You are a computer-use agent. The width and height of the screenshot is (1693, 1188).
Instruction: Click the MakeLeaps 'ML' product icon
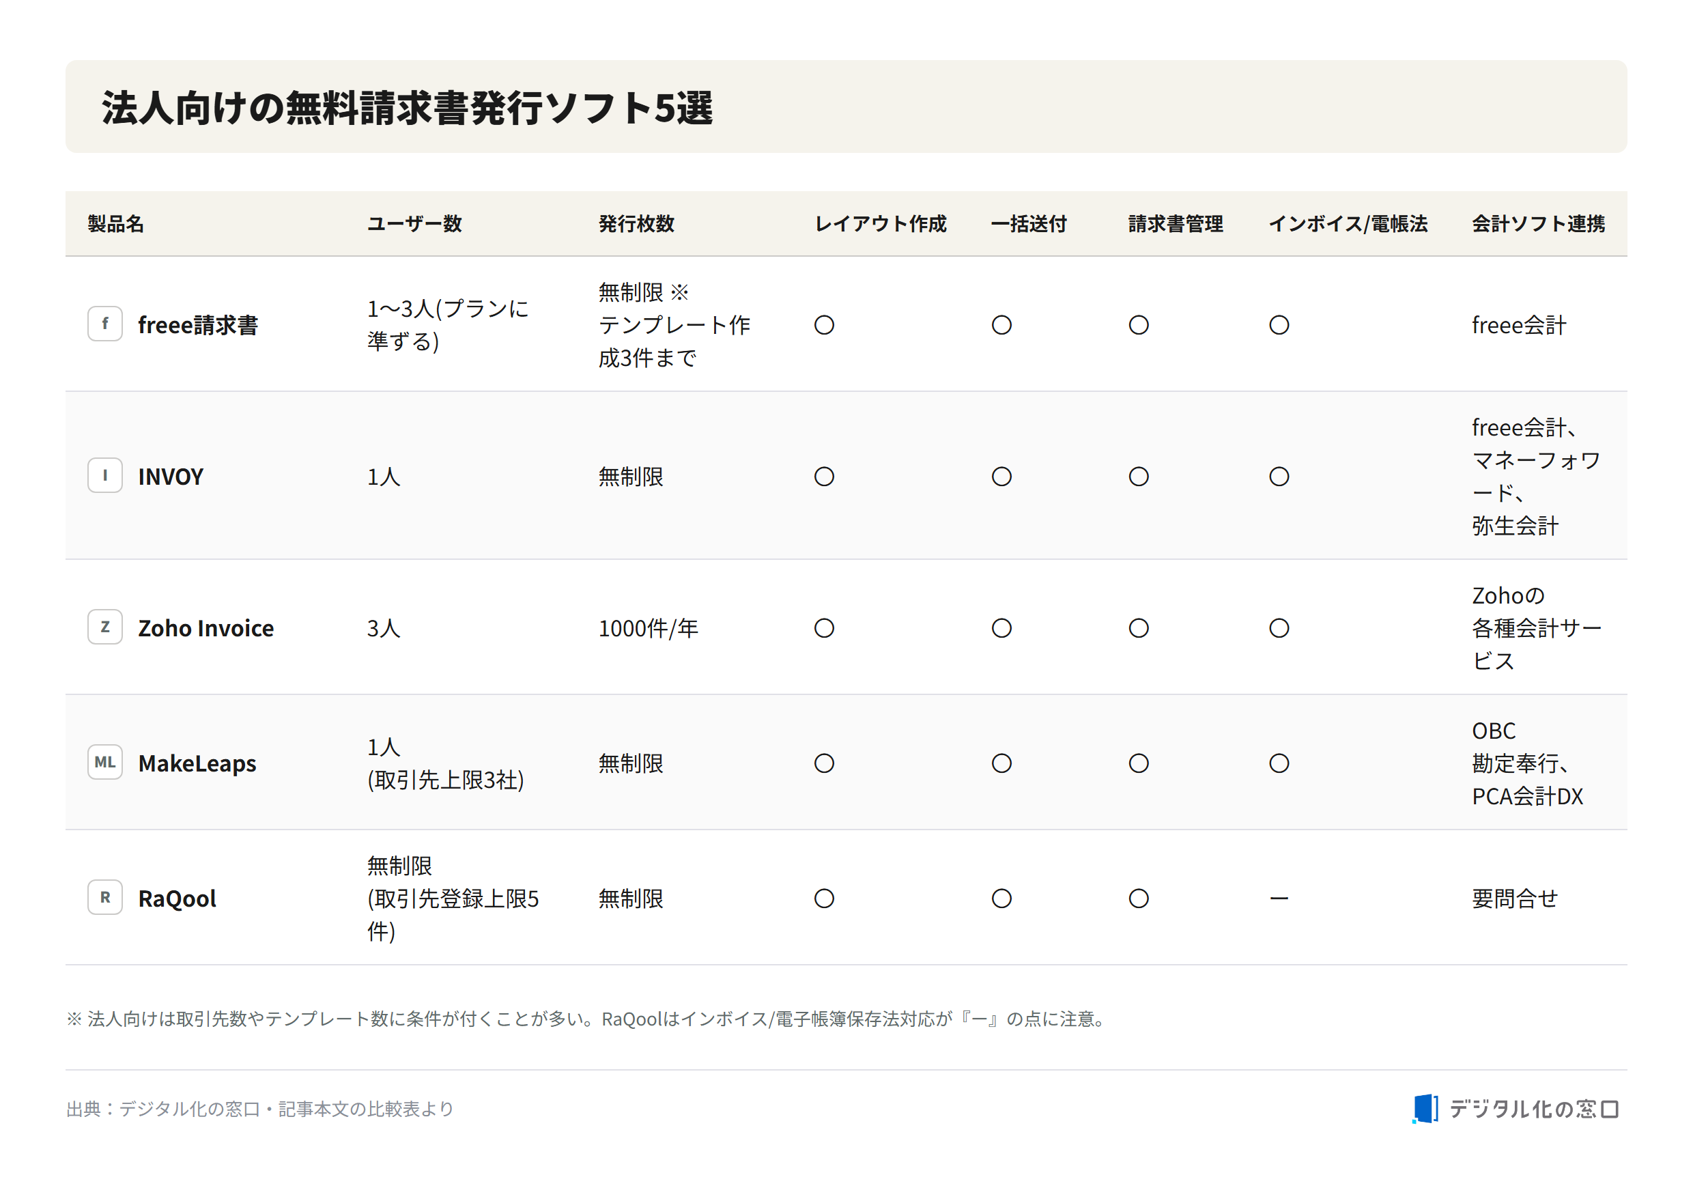pyautogui.click(x=104, y=763)
